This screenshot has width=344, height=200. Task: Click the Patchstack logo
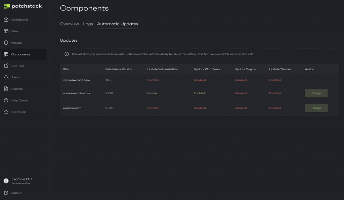point(23,6)
